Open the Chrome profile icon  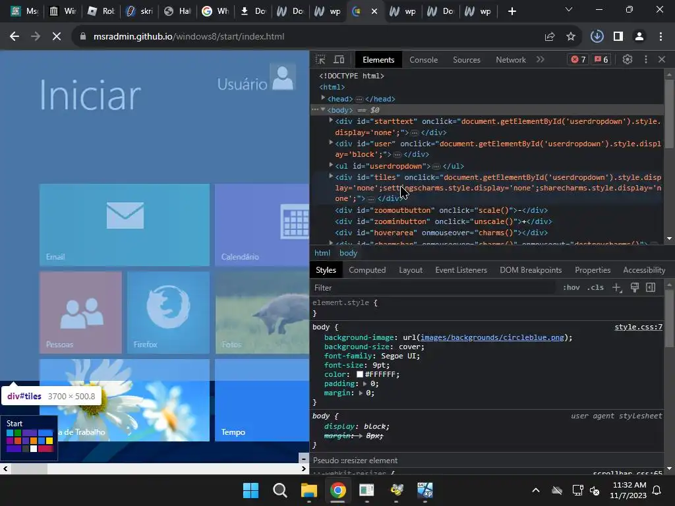[x=639, y=37]
